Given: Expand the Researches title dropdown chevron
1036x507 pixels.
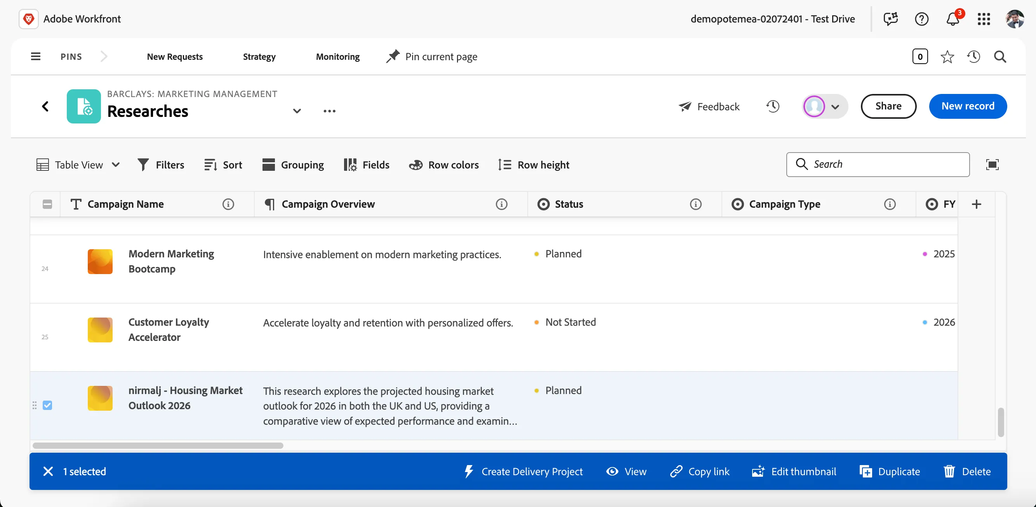Looking at the screenshot, I should point(297,111).
